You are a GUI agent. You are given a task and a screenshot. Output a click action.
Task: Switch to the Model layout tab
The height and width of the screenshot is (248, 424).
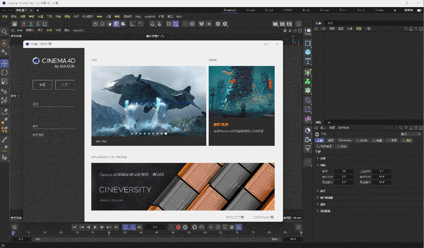click(250, 10)
